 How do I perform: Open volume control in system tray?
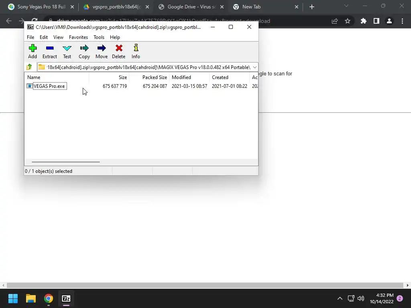click(361, 298)
